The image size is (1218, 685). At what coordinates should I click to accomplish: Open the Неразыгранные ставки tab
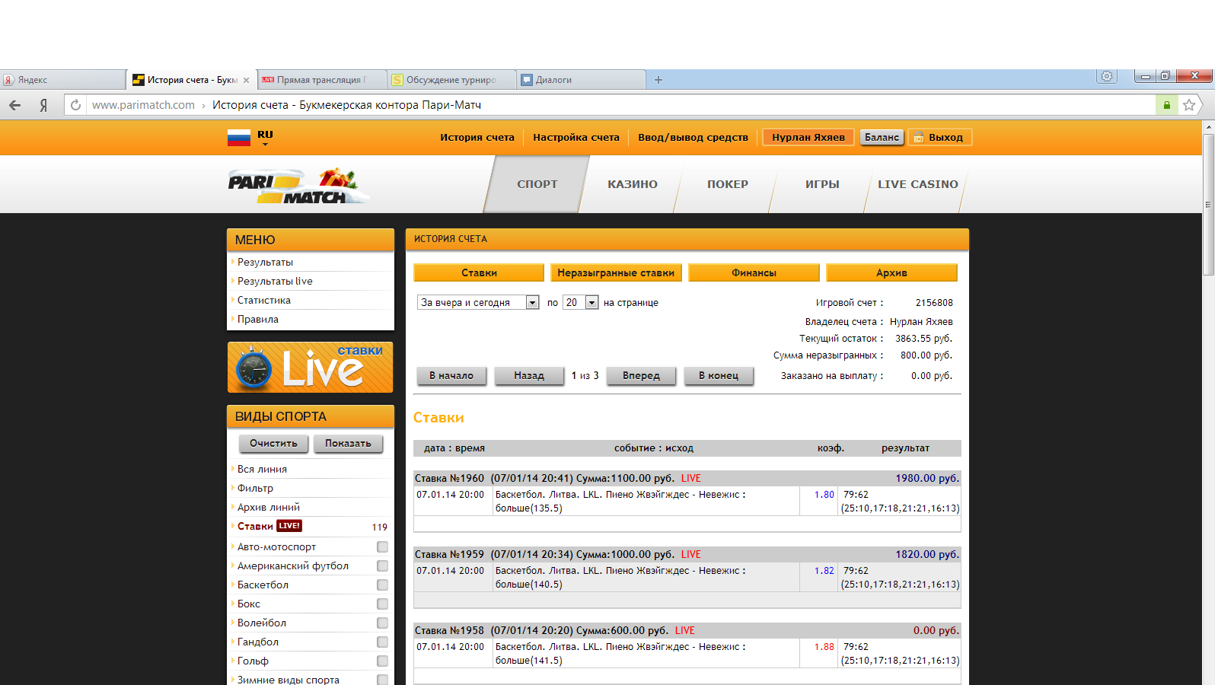tap(615, 272)
